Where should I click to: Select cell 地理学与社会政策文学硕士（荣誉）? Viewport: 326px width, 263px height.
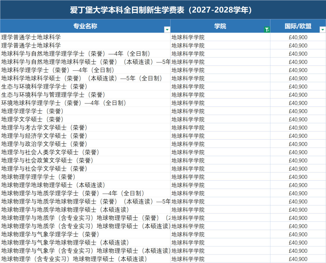[x=85, y=160]
